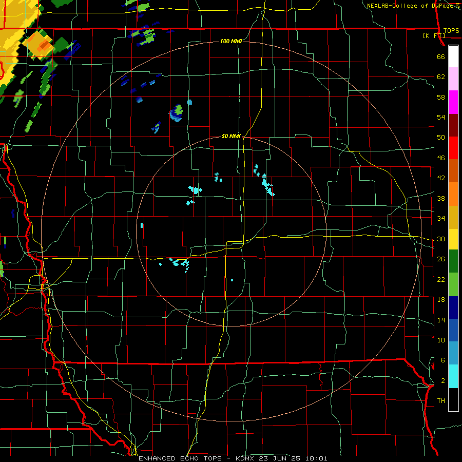Click the 50 NMI range ring label
The width and height of the screenshot is (462, 462).
(232, 136)
